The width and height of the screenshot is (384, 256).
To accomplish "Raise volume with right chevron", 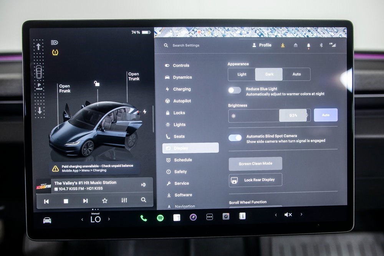I will point(301,214).
